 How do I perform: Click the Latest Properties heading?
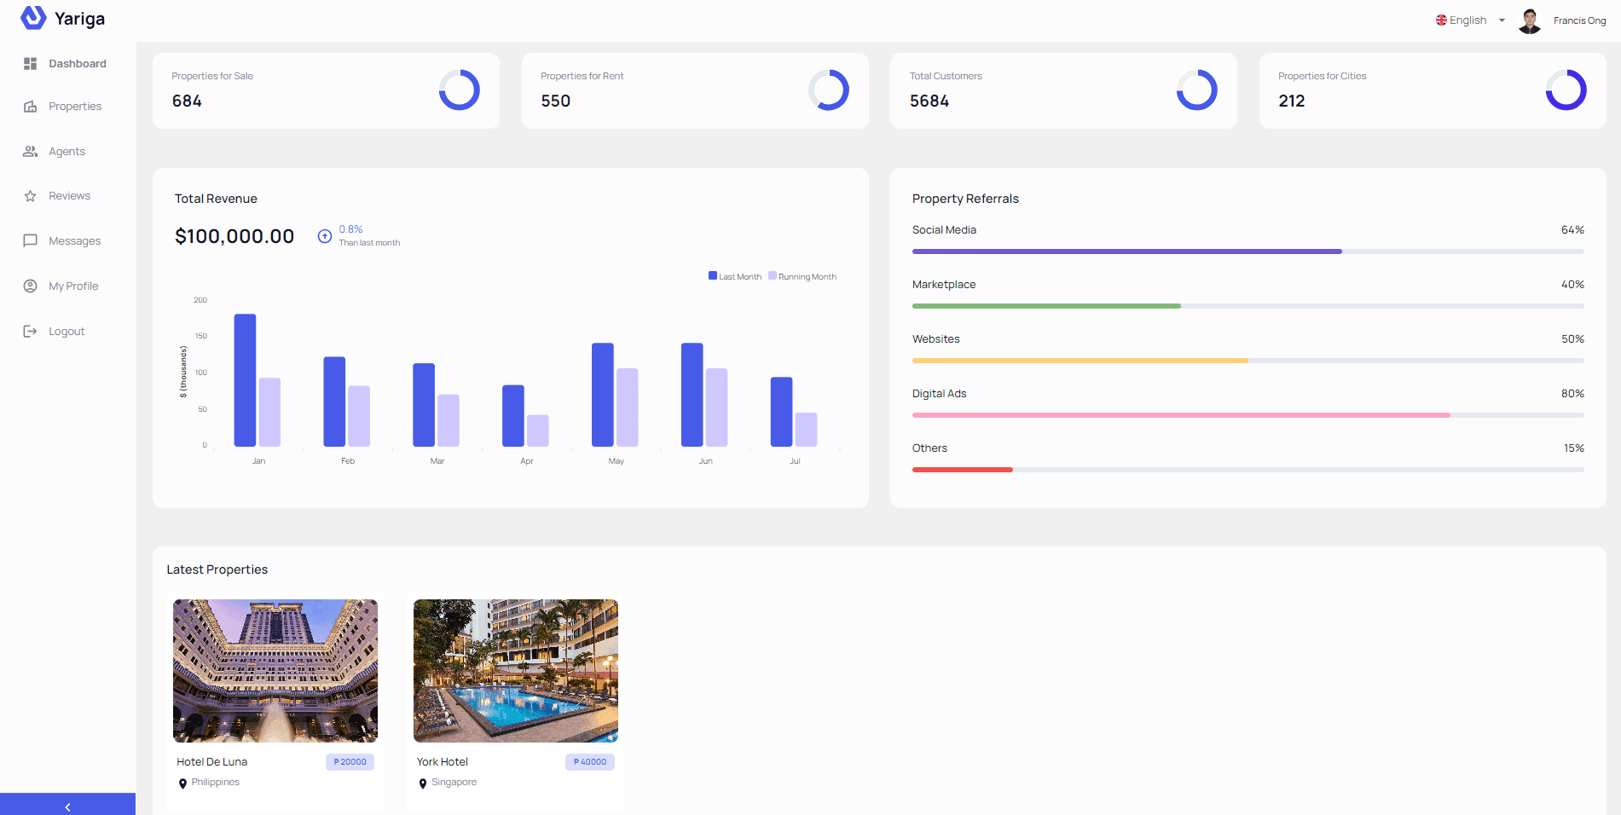217,569
